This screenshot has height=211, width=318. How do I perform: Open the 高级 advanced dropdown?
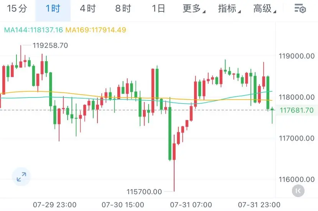[265, 9]
